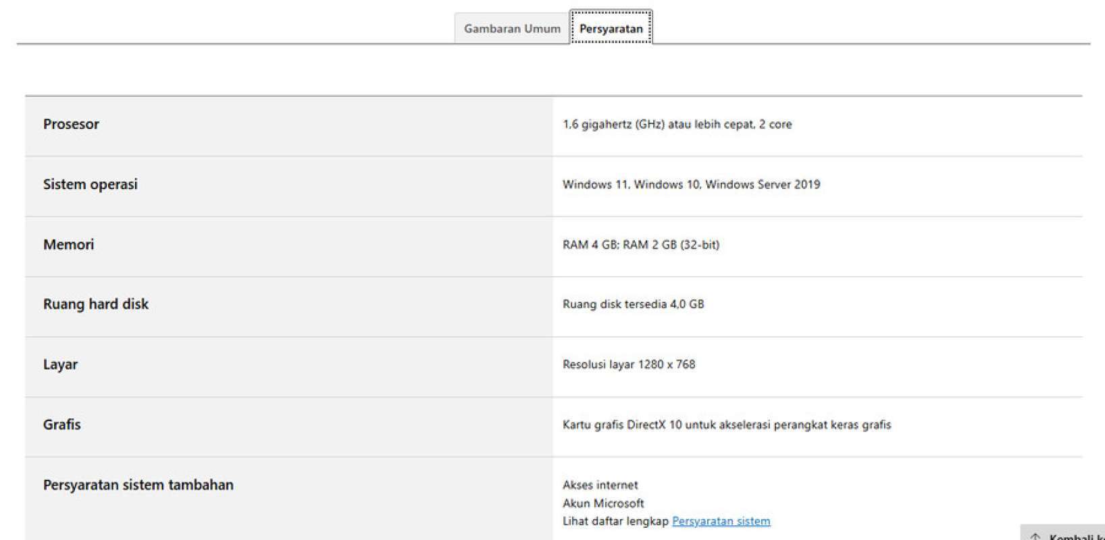Click the Grafis row label
The image size is (1105, 540).
point(62,425)
